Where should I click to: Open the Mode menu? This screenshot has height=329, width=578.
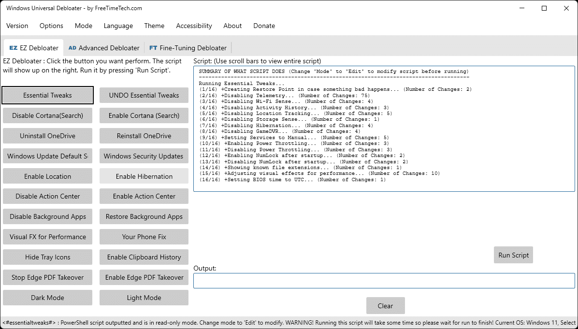[x=84, y=26]
